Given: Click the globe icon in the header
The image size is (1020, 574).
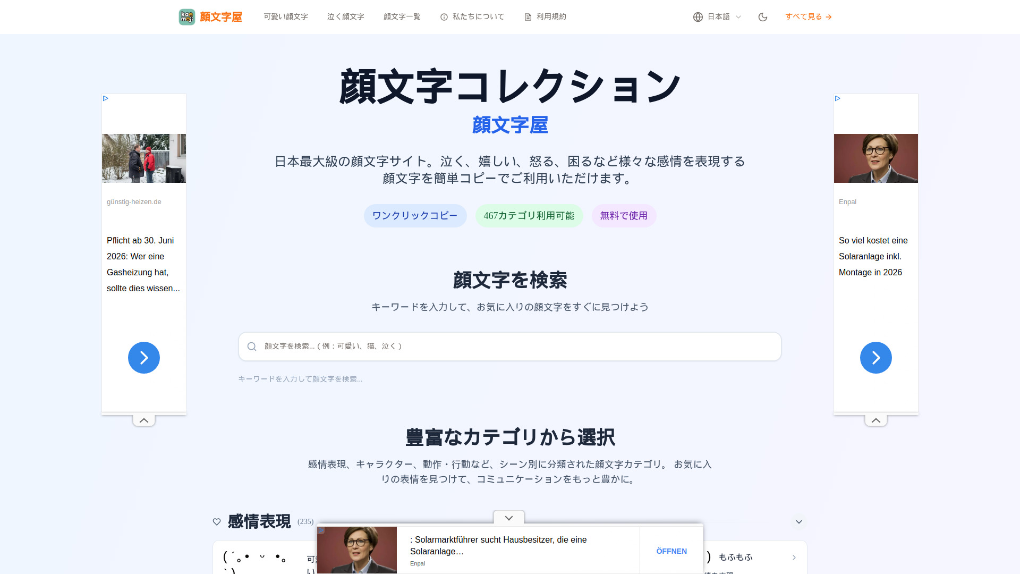Looking at the screenshot, I should pyautogui.click(x=698, y=17).
